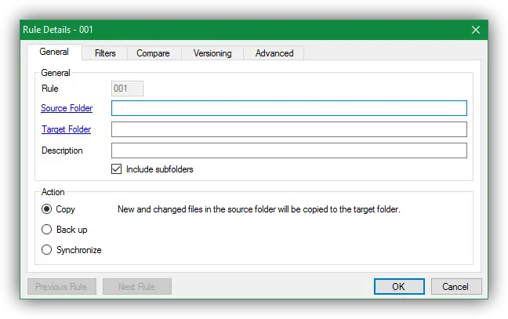Click the Target Folder link
508x319 pixels.
67,129
